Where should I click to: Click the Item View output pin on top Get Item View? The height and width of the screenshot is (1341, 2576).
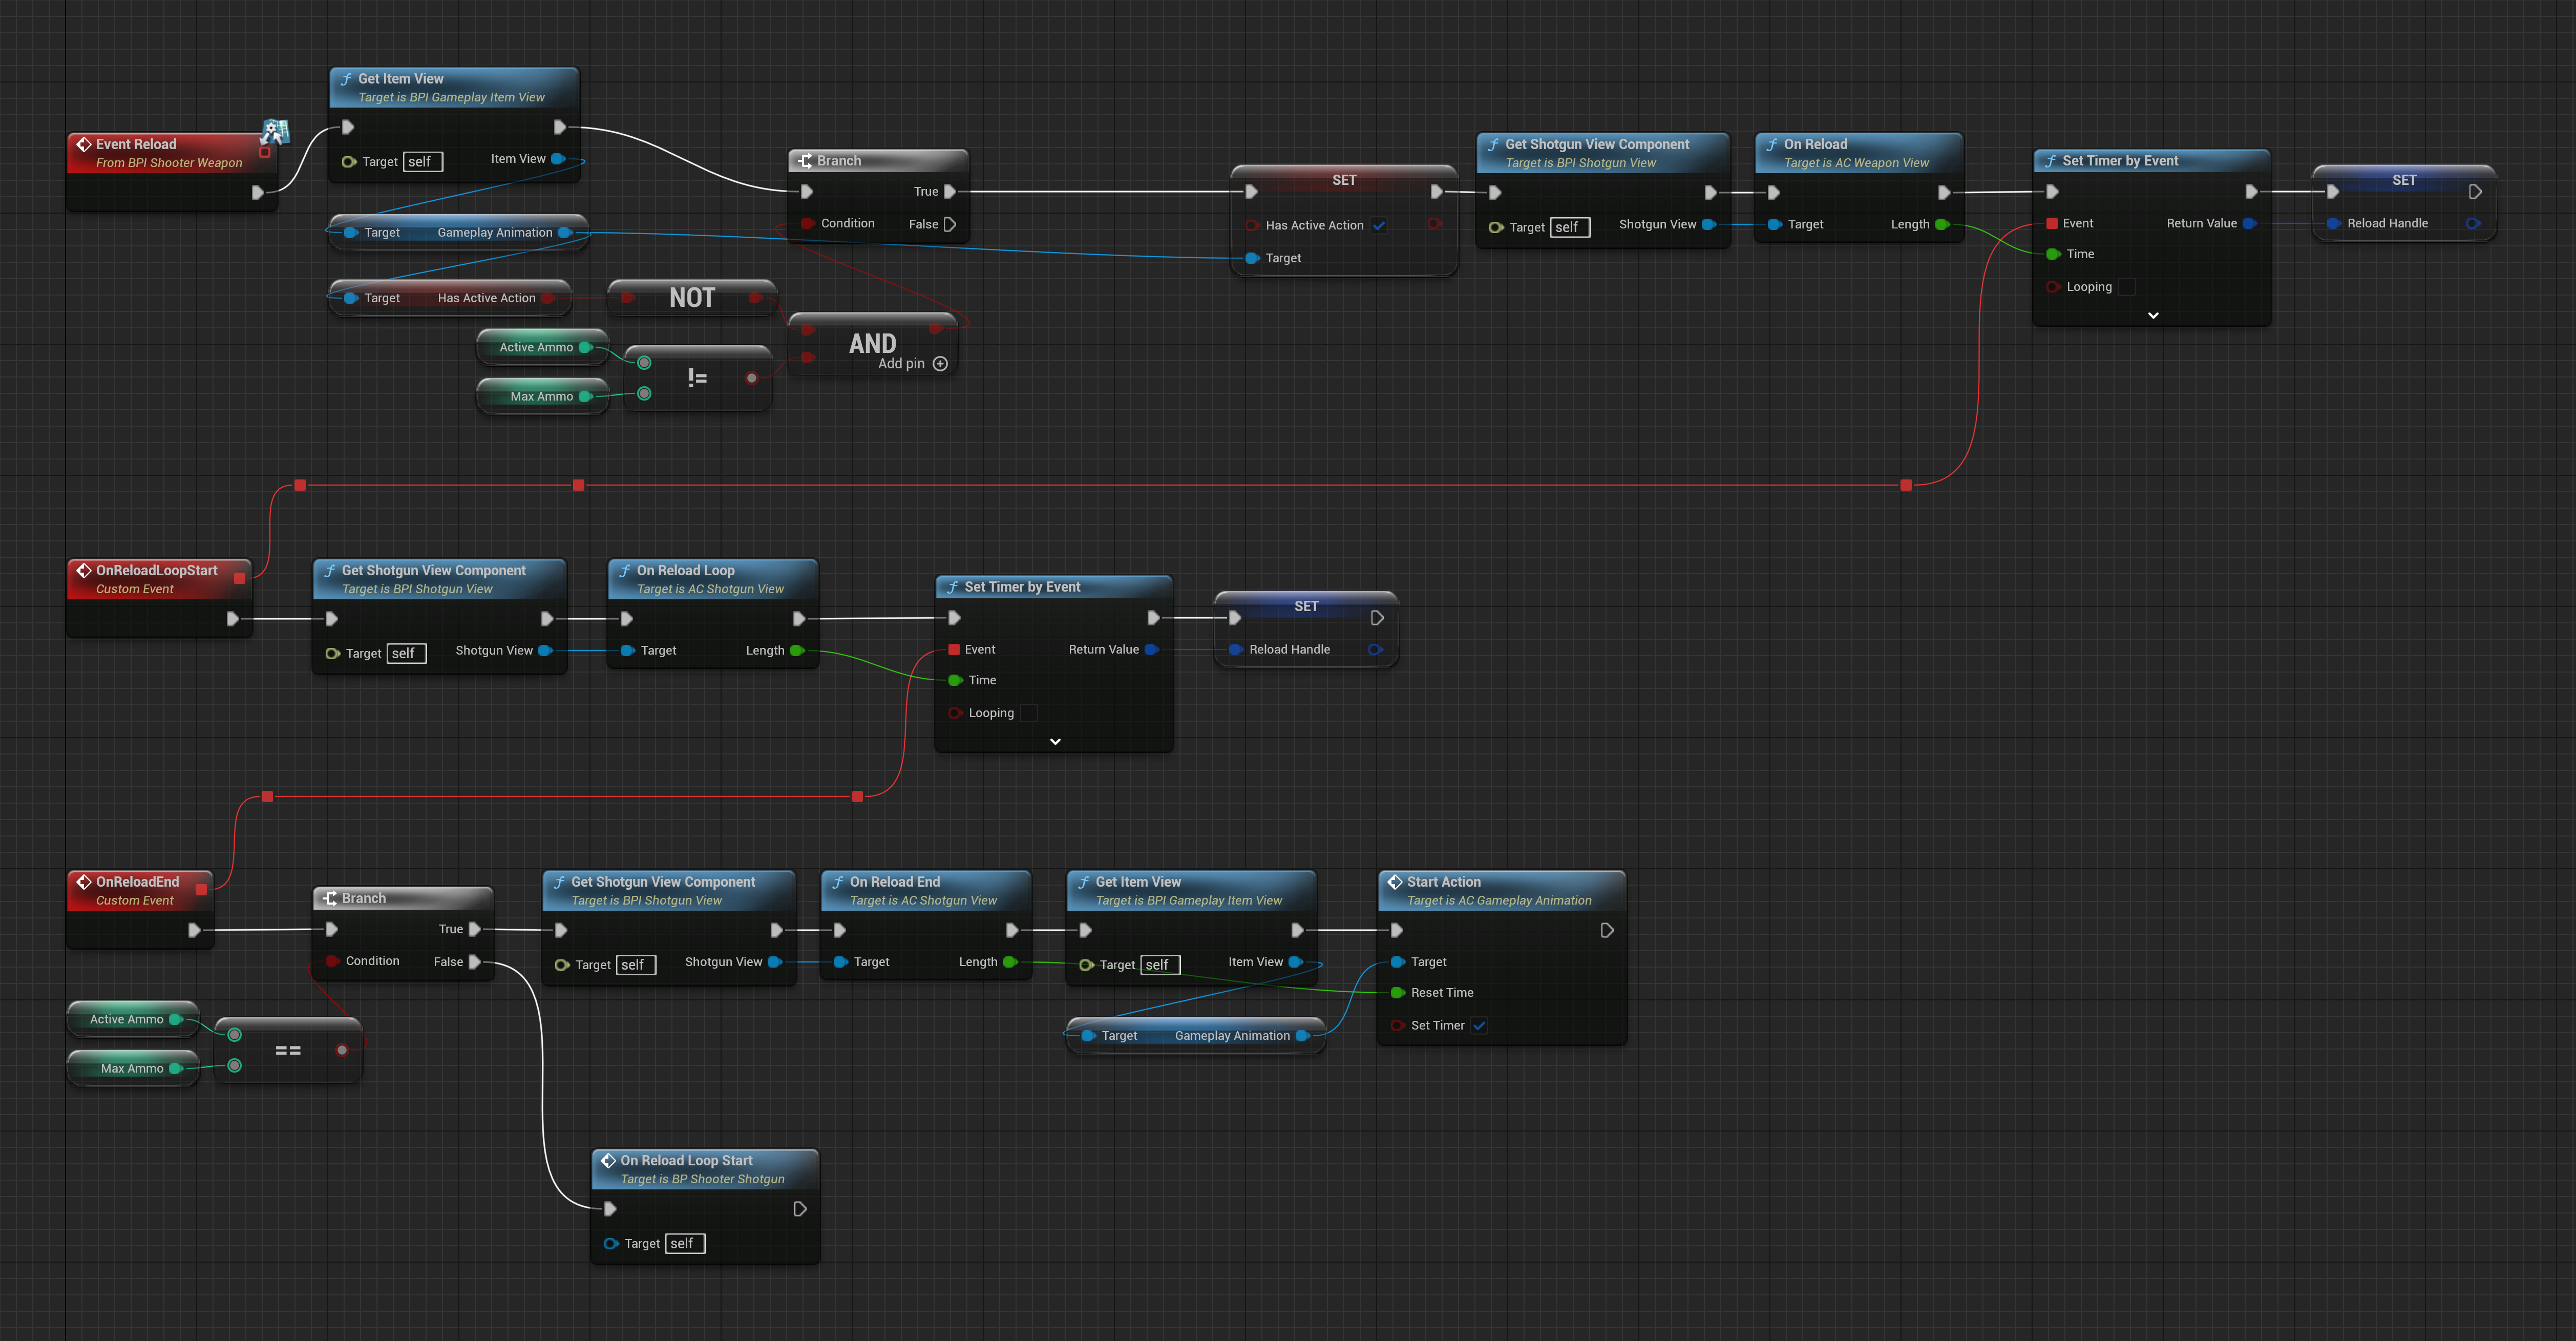558,159
